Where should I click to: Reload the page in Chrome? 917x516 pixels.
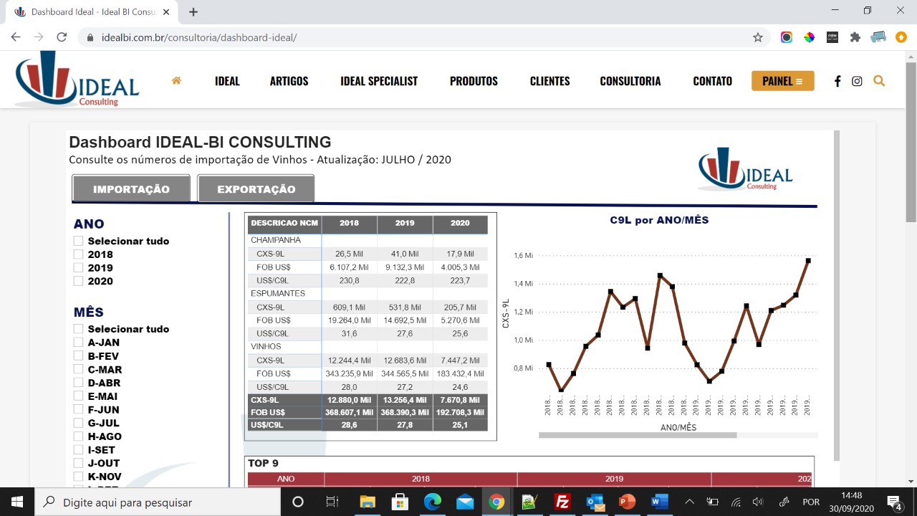click(62, 37)
